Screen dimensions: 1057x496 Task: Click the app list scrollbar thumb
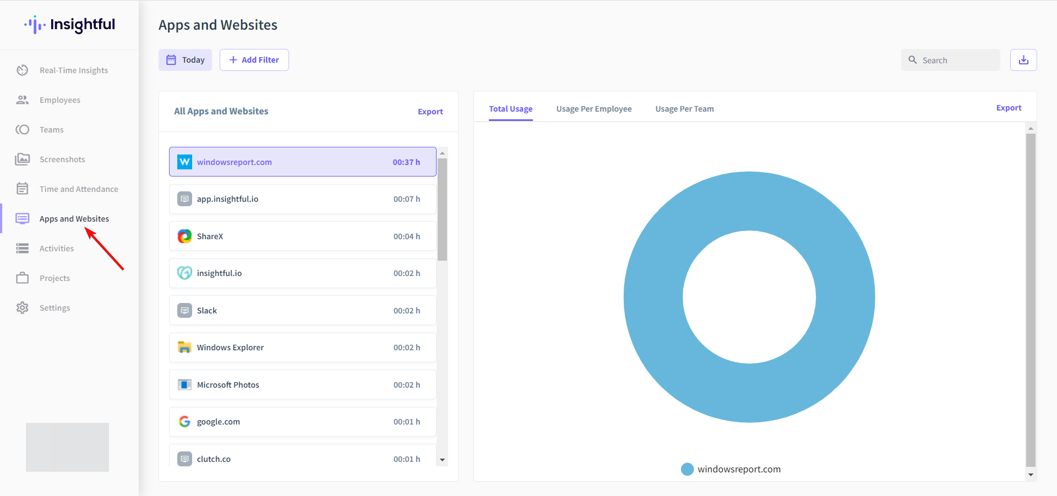click(x=442, y=210)
